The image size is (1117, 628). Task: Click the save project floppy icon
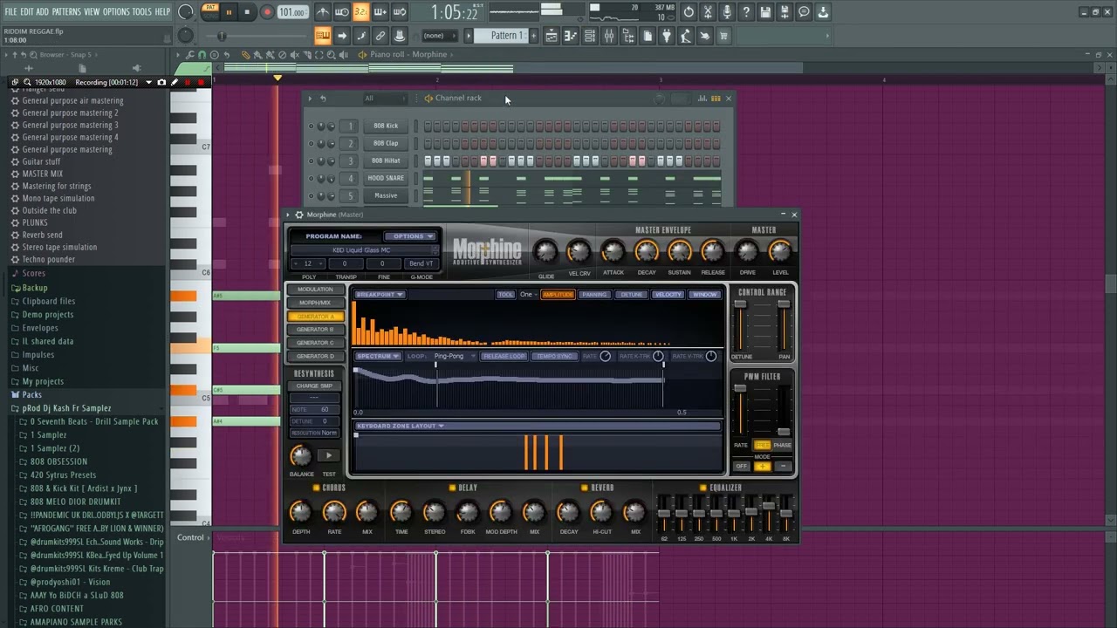(x=765, y=12)
